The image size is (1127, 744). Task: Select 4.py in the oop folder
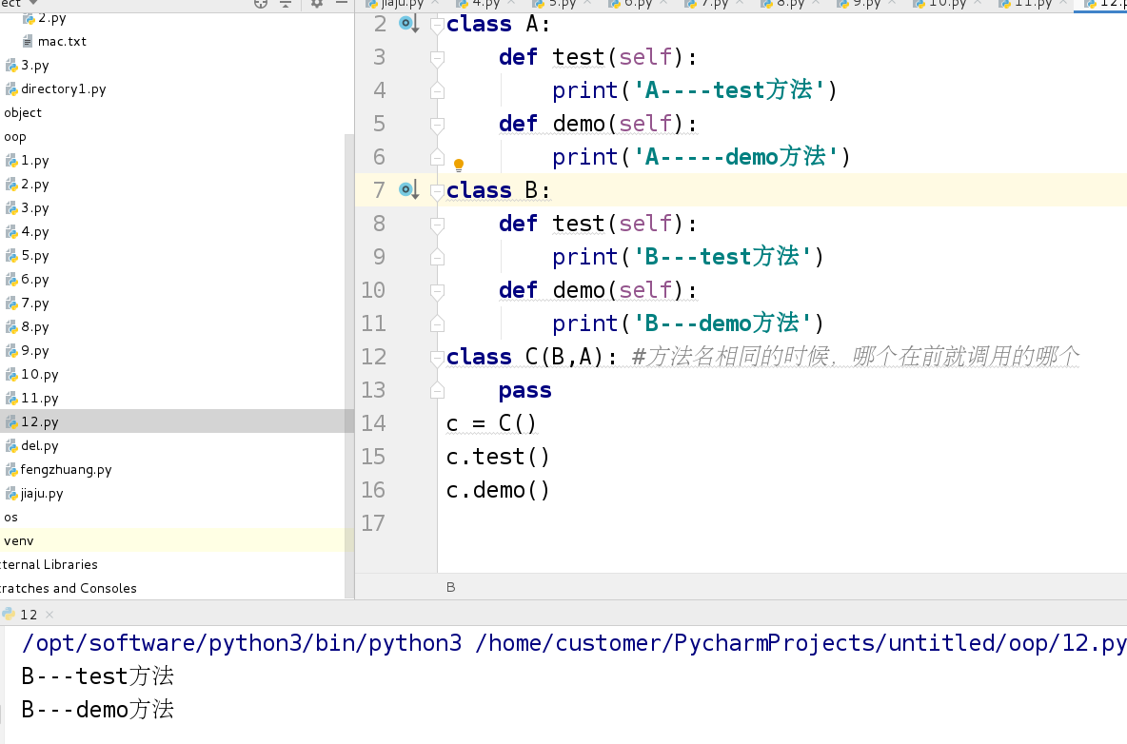[34, 233]
